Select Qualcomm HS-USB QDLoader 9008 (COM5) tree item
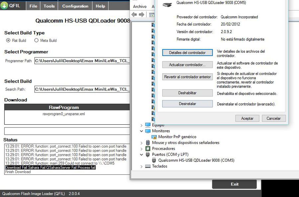299x197 pixels. point(196,160)
